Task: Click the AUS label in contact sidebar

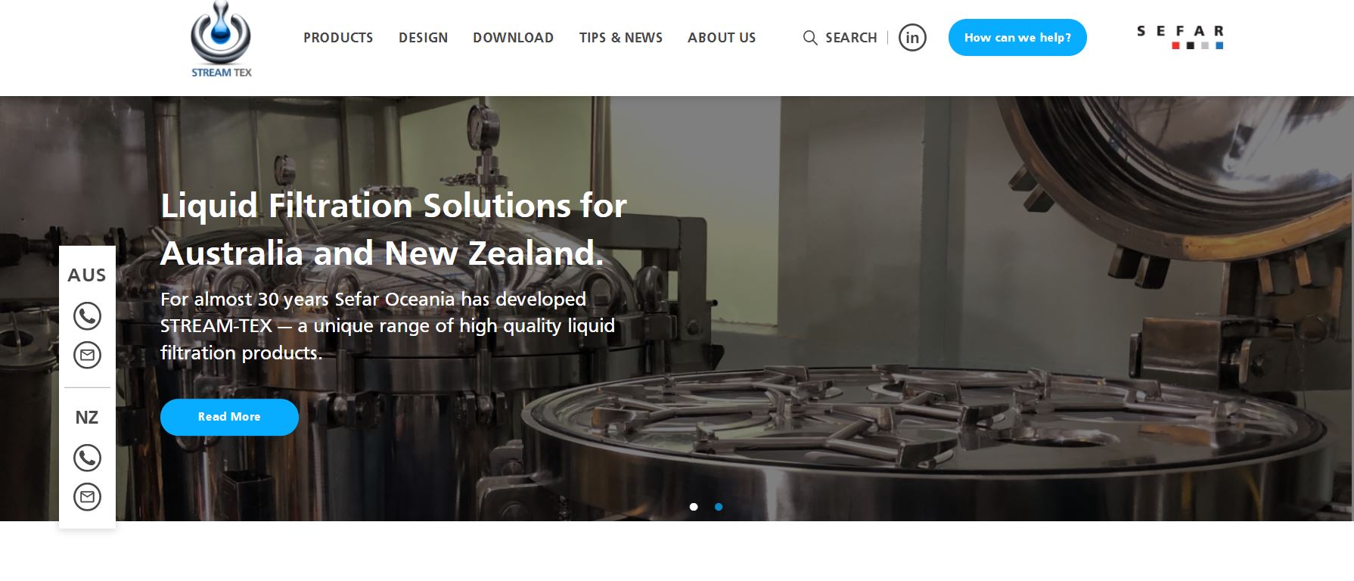Action: 87,275
